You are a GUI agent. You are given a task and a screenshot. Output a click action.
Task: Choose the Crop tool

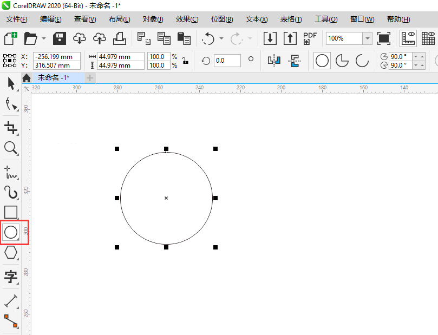11,128
